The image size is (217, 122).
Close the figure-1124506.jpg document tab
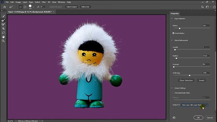[x=54, y=12]
